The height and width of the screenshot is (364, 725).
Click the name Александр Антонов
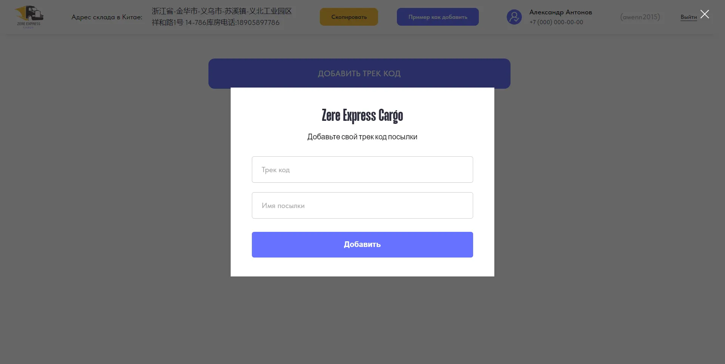[x=560, y=12]
